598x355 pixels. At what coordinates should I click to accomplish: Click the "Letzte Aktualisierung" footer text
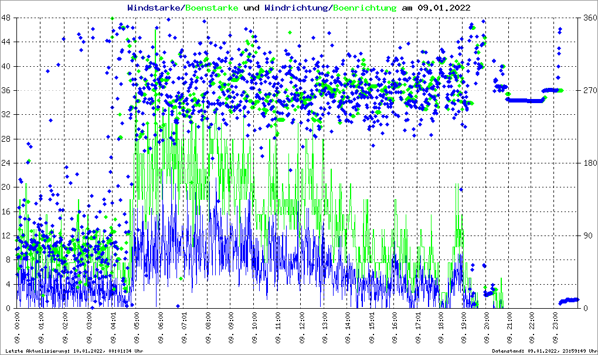pyautogui.click(x=74, y=351)
